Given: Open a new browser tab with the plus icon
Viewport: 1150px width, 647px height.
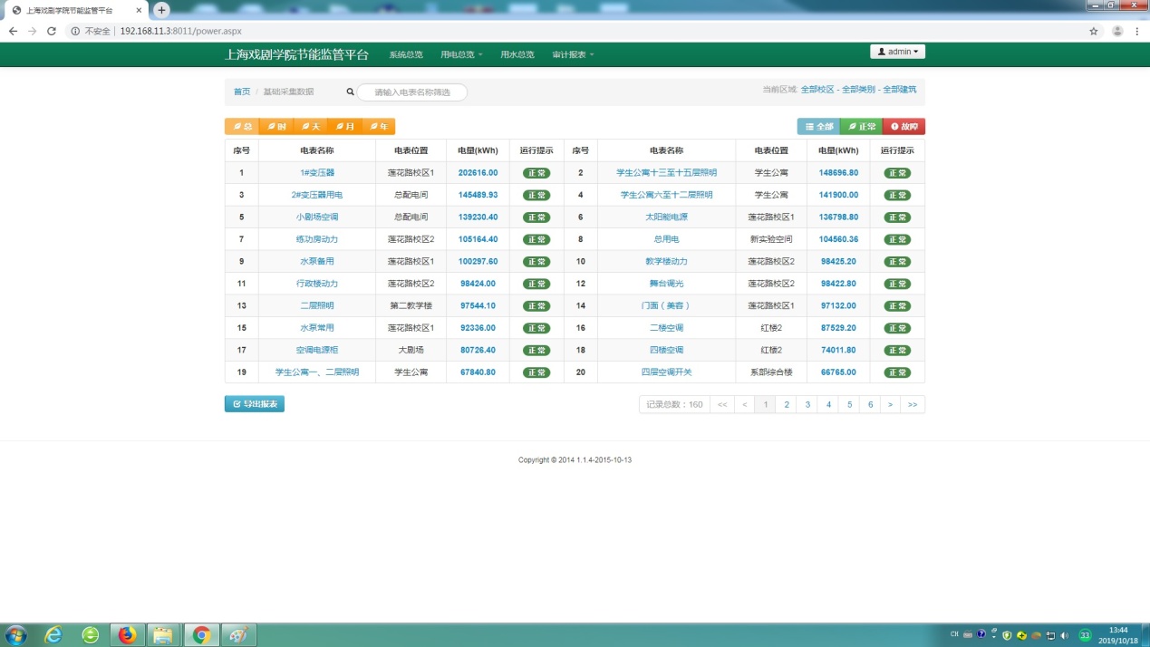Looking at the screenshot, I should point(162,10).
